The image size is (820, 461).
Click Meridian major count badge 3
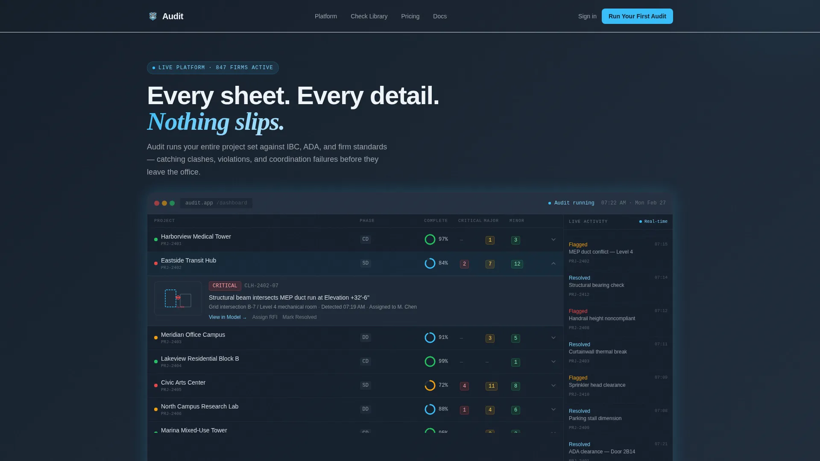click(x=490, y=338)
